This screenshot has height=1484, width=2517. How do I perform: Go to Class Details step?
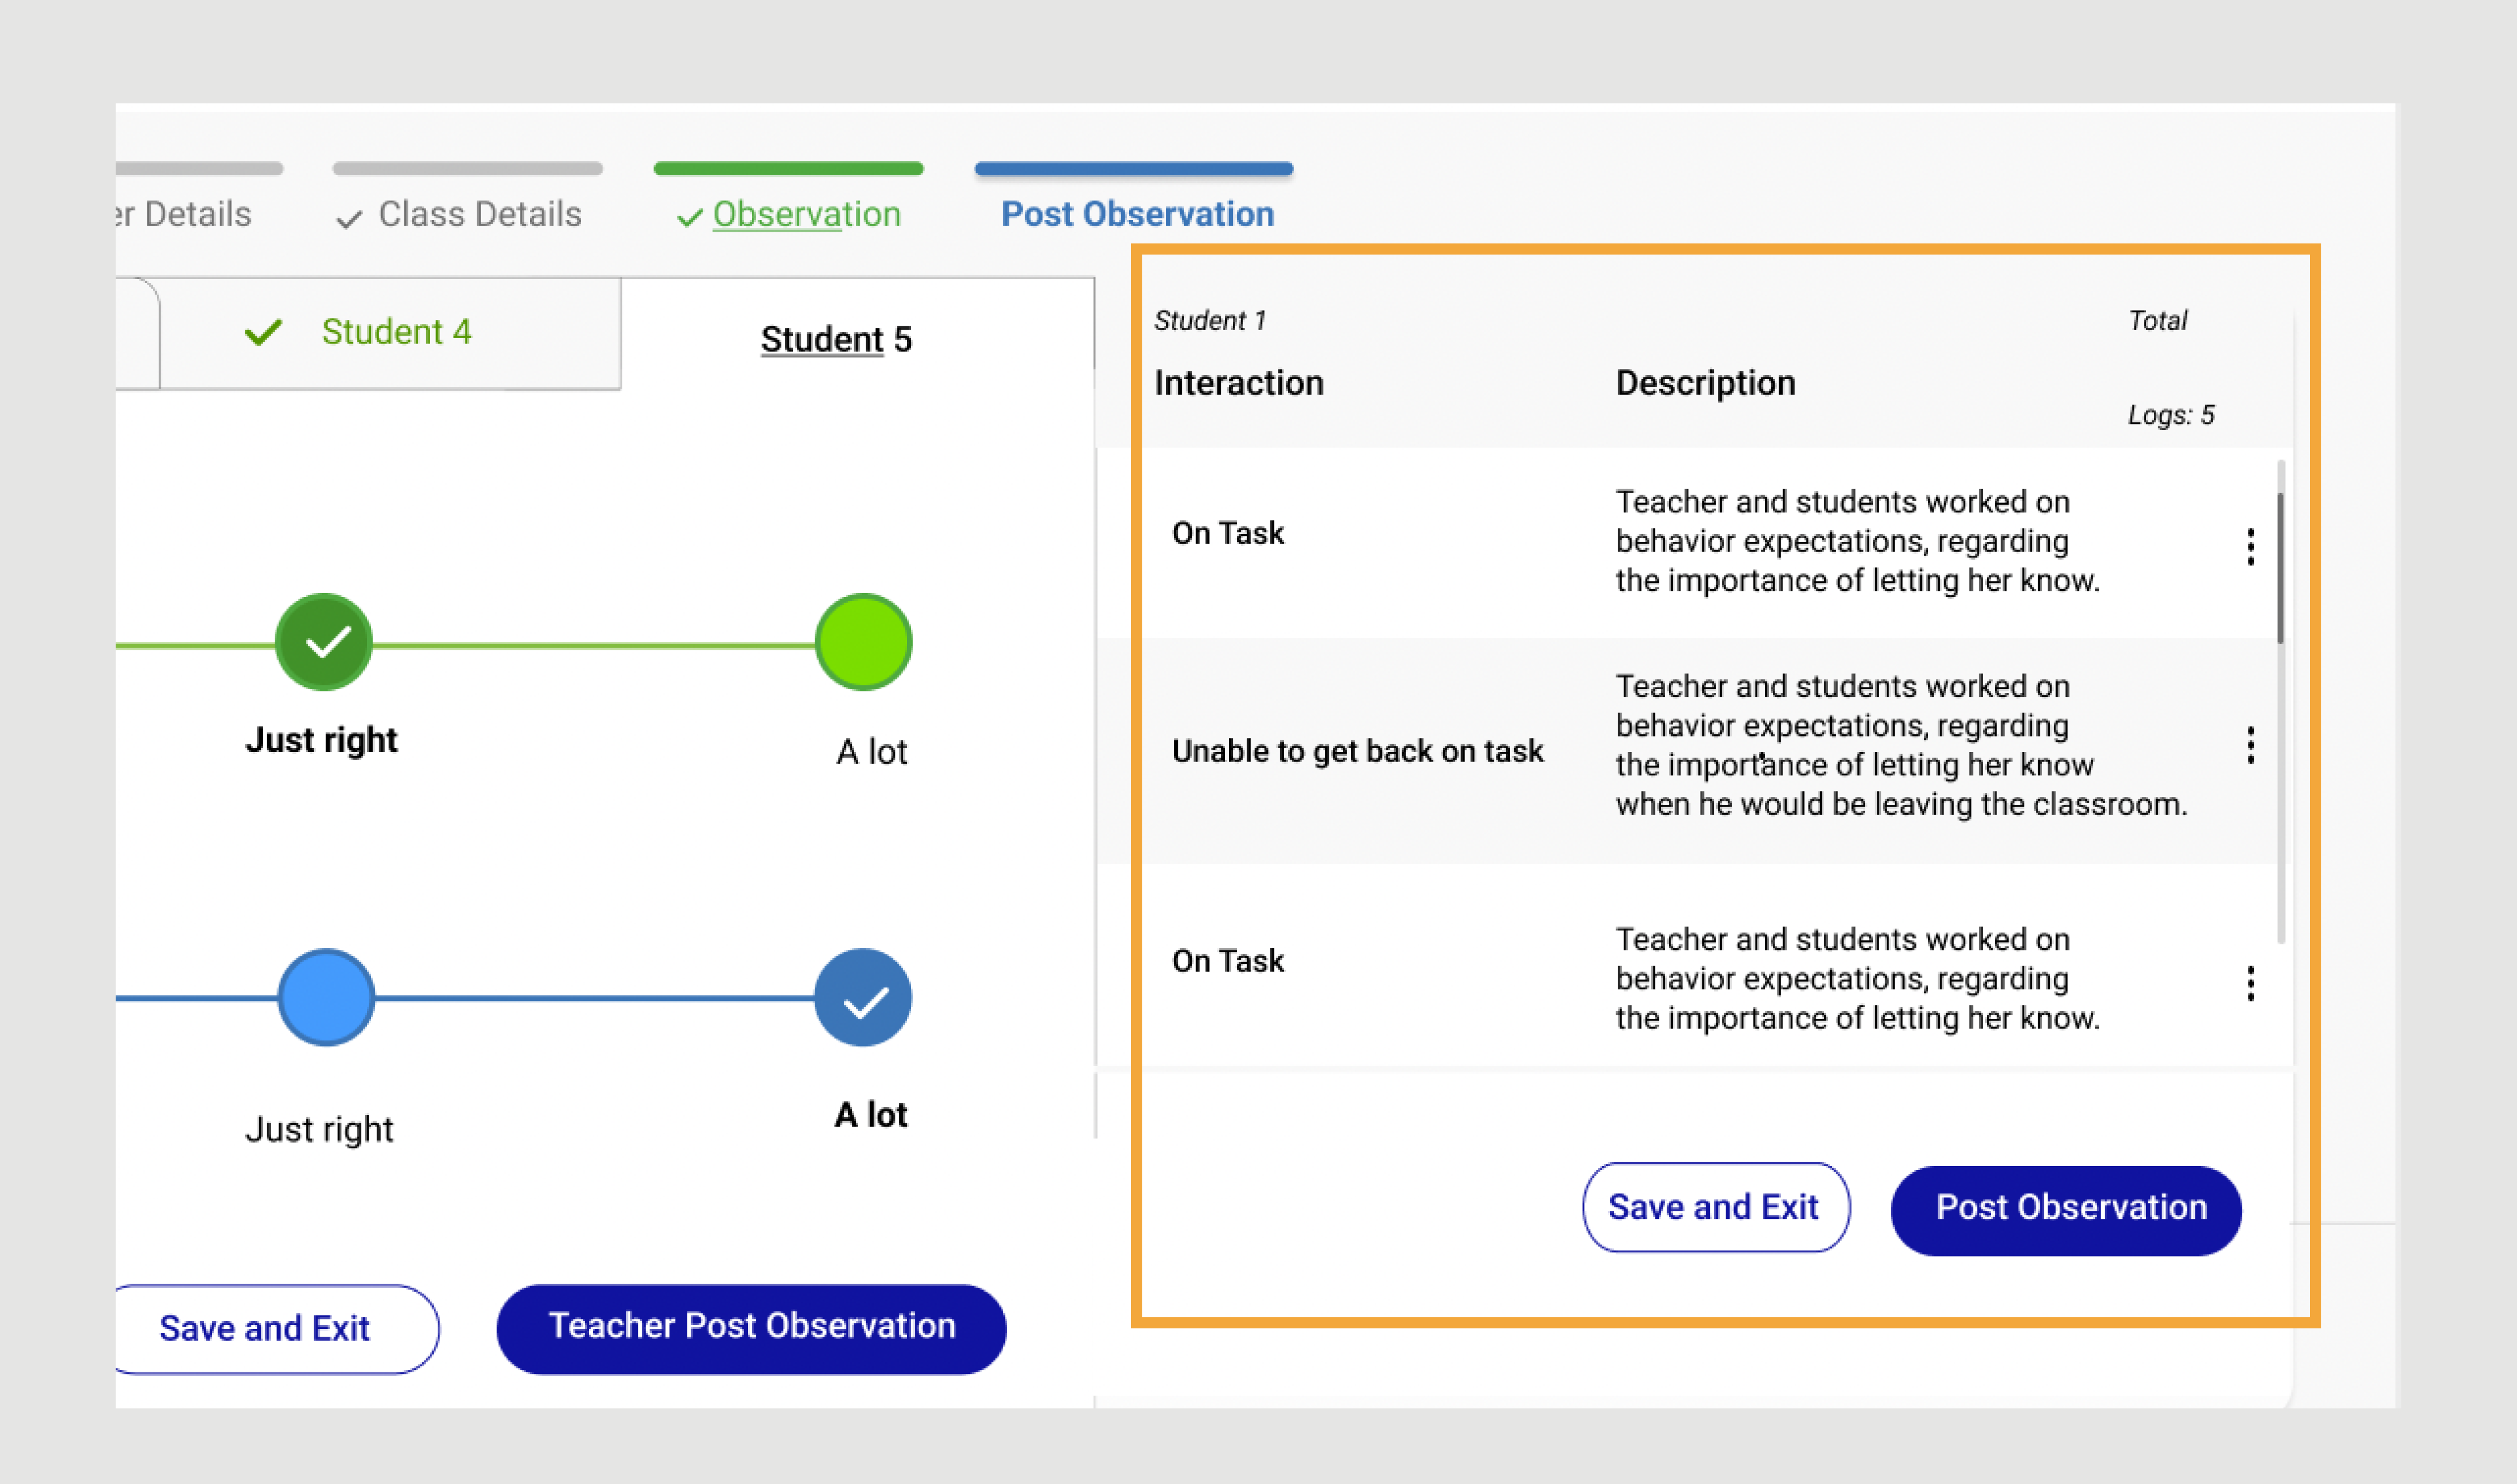[479, 214]
